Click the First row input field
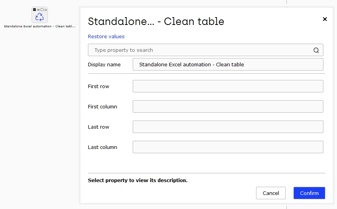The height and width of the screenshot is (209, 337). [228, 86]
